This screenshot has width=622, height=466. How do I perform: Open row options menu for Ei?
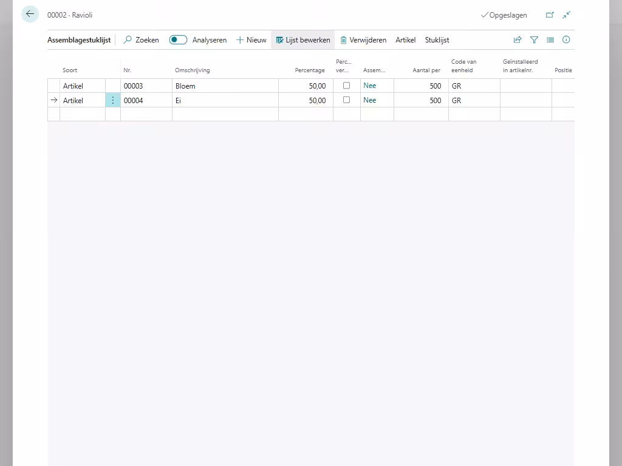click(x=113, y=100)
